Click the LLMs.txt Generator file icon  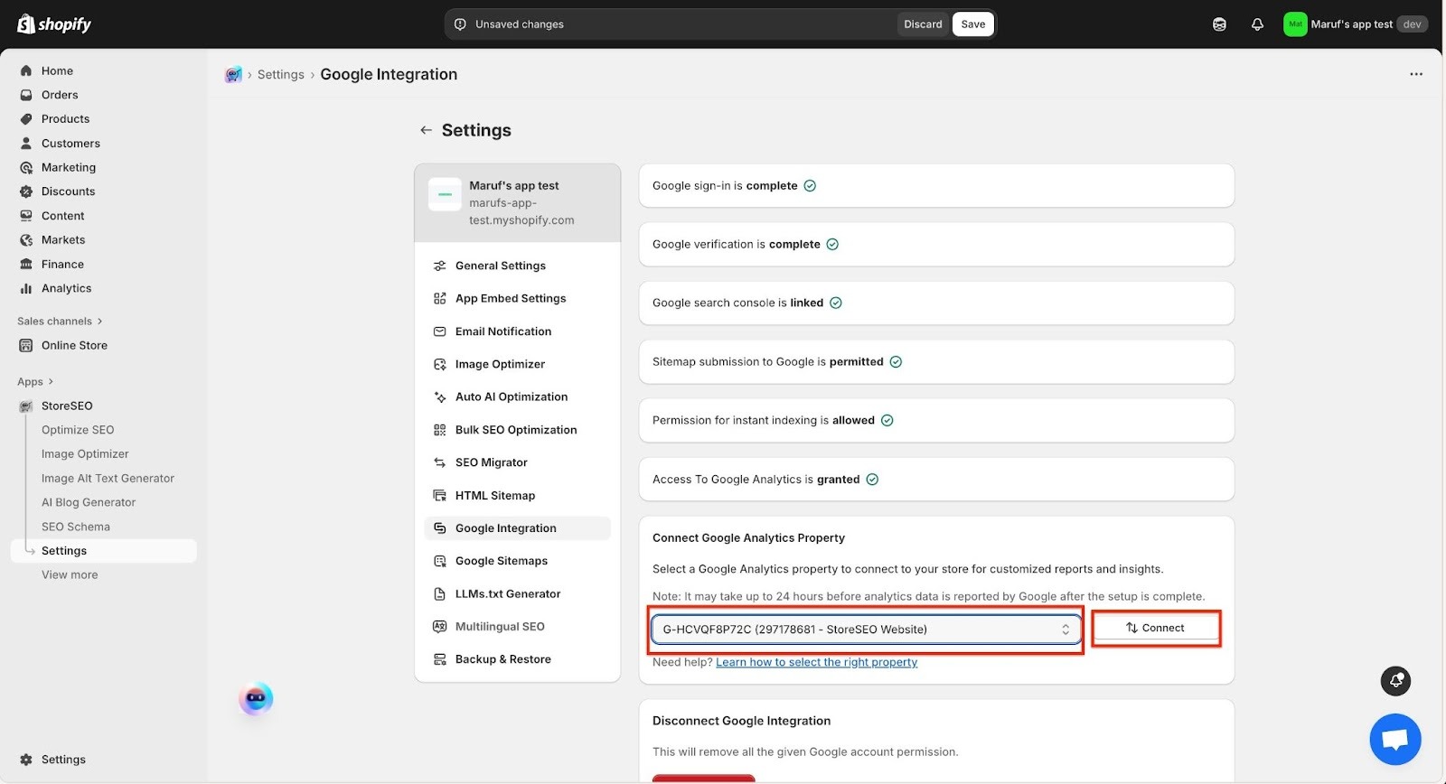pos(440,594)
